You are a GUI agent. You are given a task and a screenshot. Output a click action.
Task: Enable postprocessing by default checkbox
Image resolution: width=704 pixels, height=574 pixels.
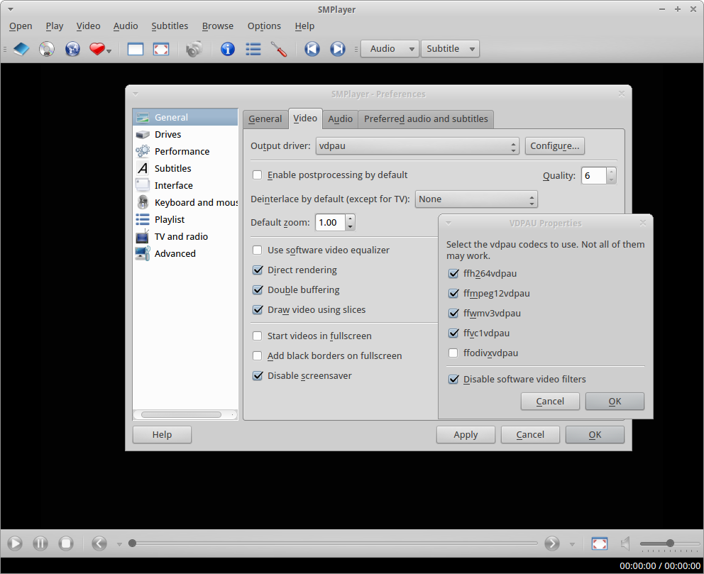258,175
